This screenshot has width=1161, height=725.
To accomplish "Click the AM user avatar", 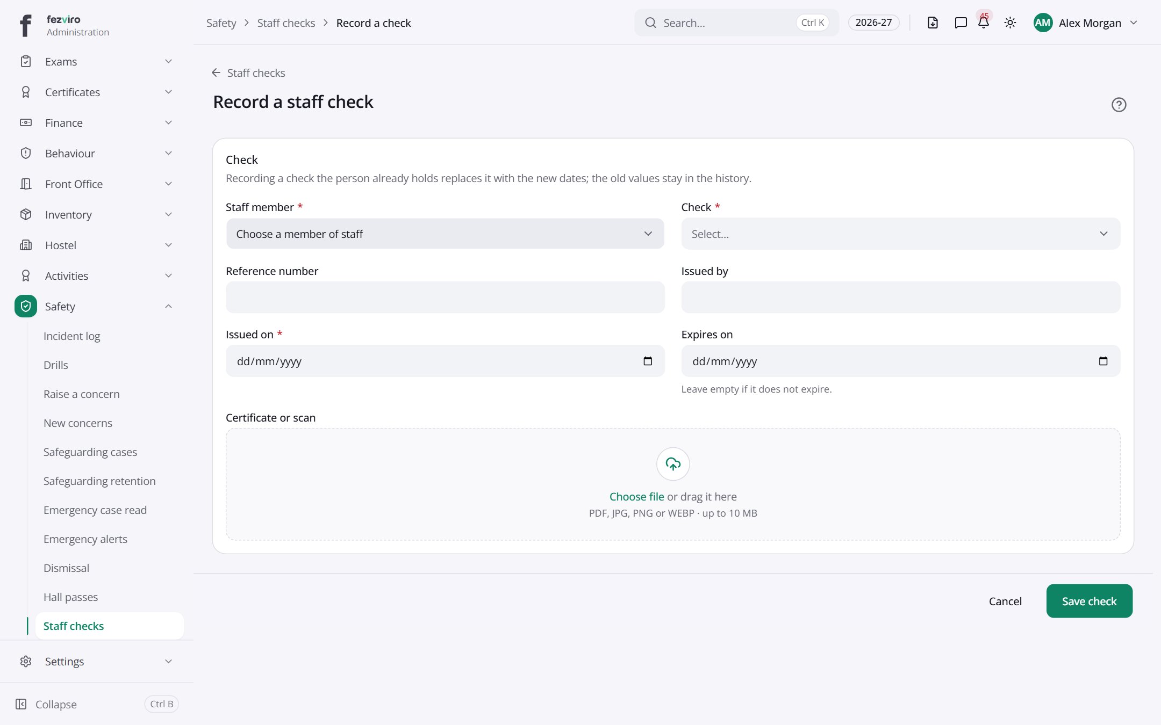I will pyautogui.click(x=1043, y=23).
